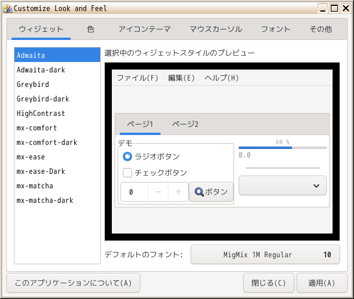
Task: Decrease the spin box with minus
Action: pos(158,192)
